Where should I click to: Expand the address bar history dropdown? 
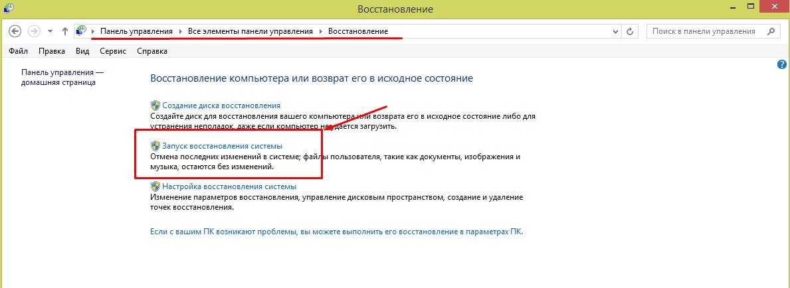click(615, 31)
